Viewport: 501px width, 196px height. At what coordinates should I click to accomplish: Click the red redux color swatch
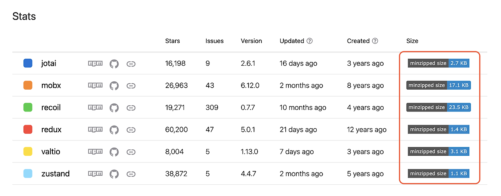pos(28,129)
